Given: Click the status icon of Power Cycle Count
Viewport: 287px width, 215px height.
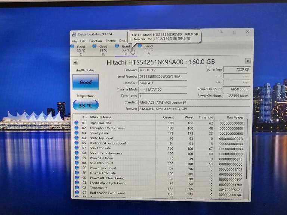Looking at the screenshot, I should (x=77, y=168).
